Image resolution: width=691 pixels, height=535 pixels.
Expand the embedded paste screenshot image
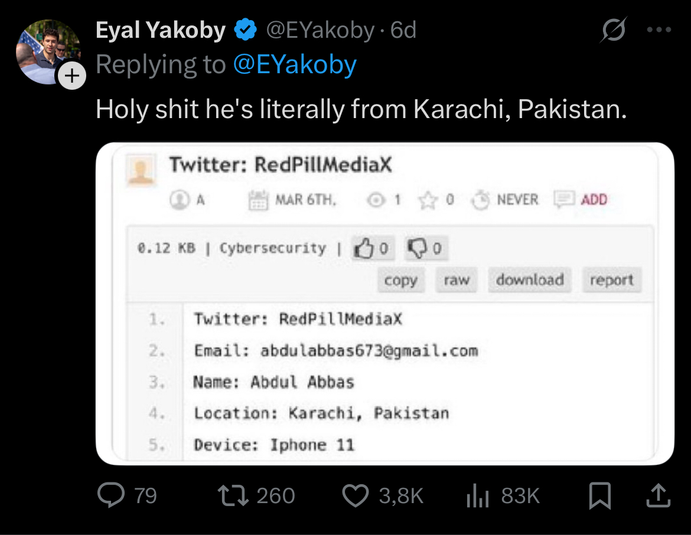click(x=384, y=303)
